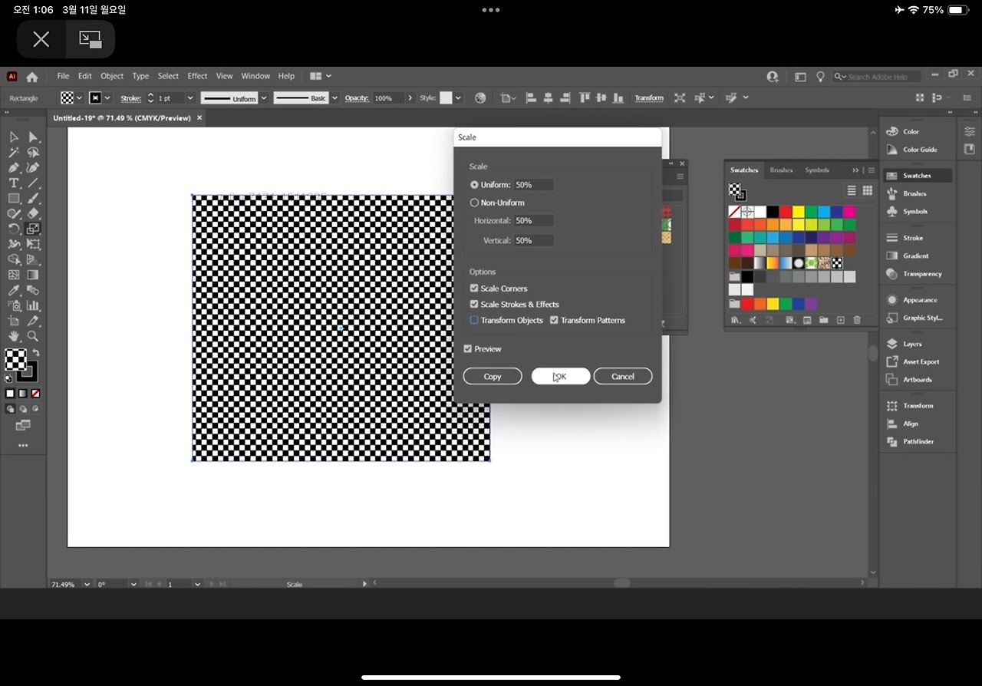Open the fill color dropdown
The height and width of the screenshot is (686, 982).
tap(79, 98)
